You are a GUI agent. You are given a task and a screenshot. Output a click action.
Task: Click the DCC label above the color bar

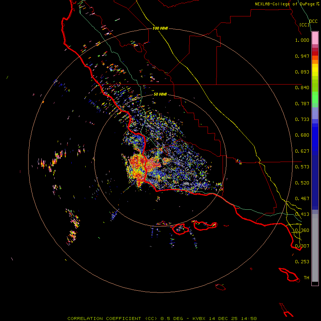(313, 21)
